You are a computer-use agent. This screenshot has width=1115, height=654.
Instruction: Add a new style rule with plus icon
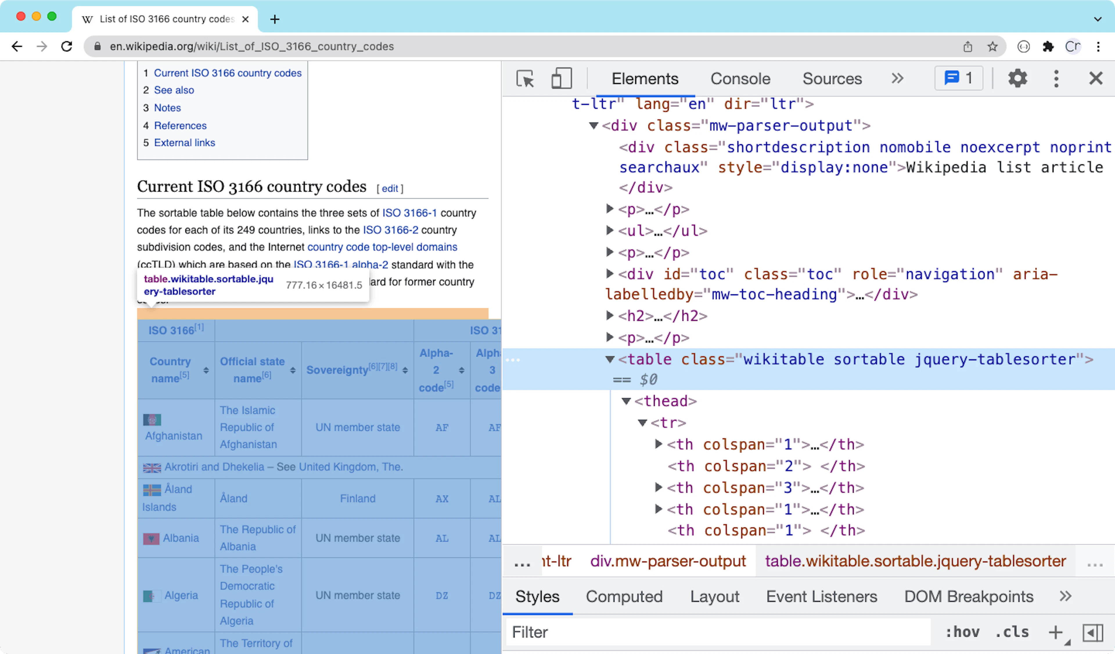1056,632
